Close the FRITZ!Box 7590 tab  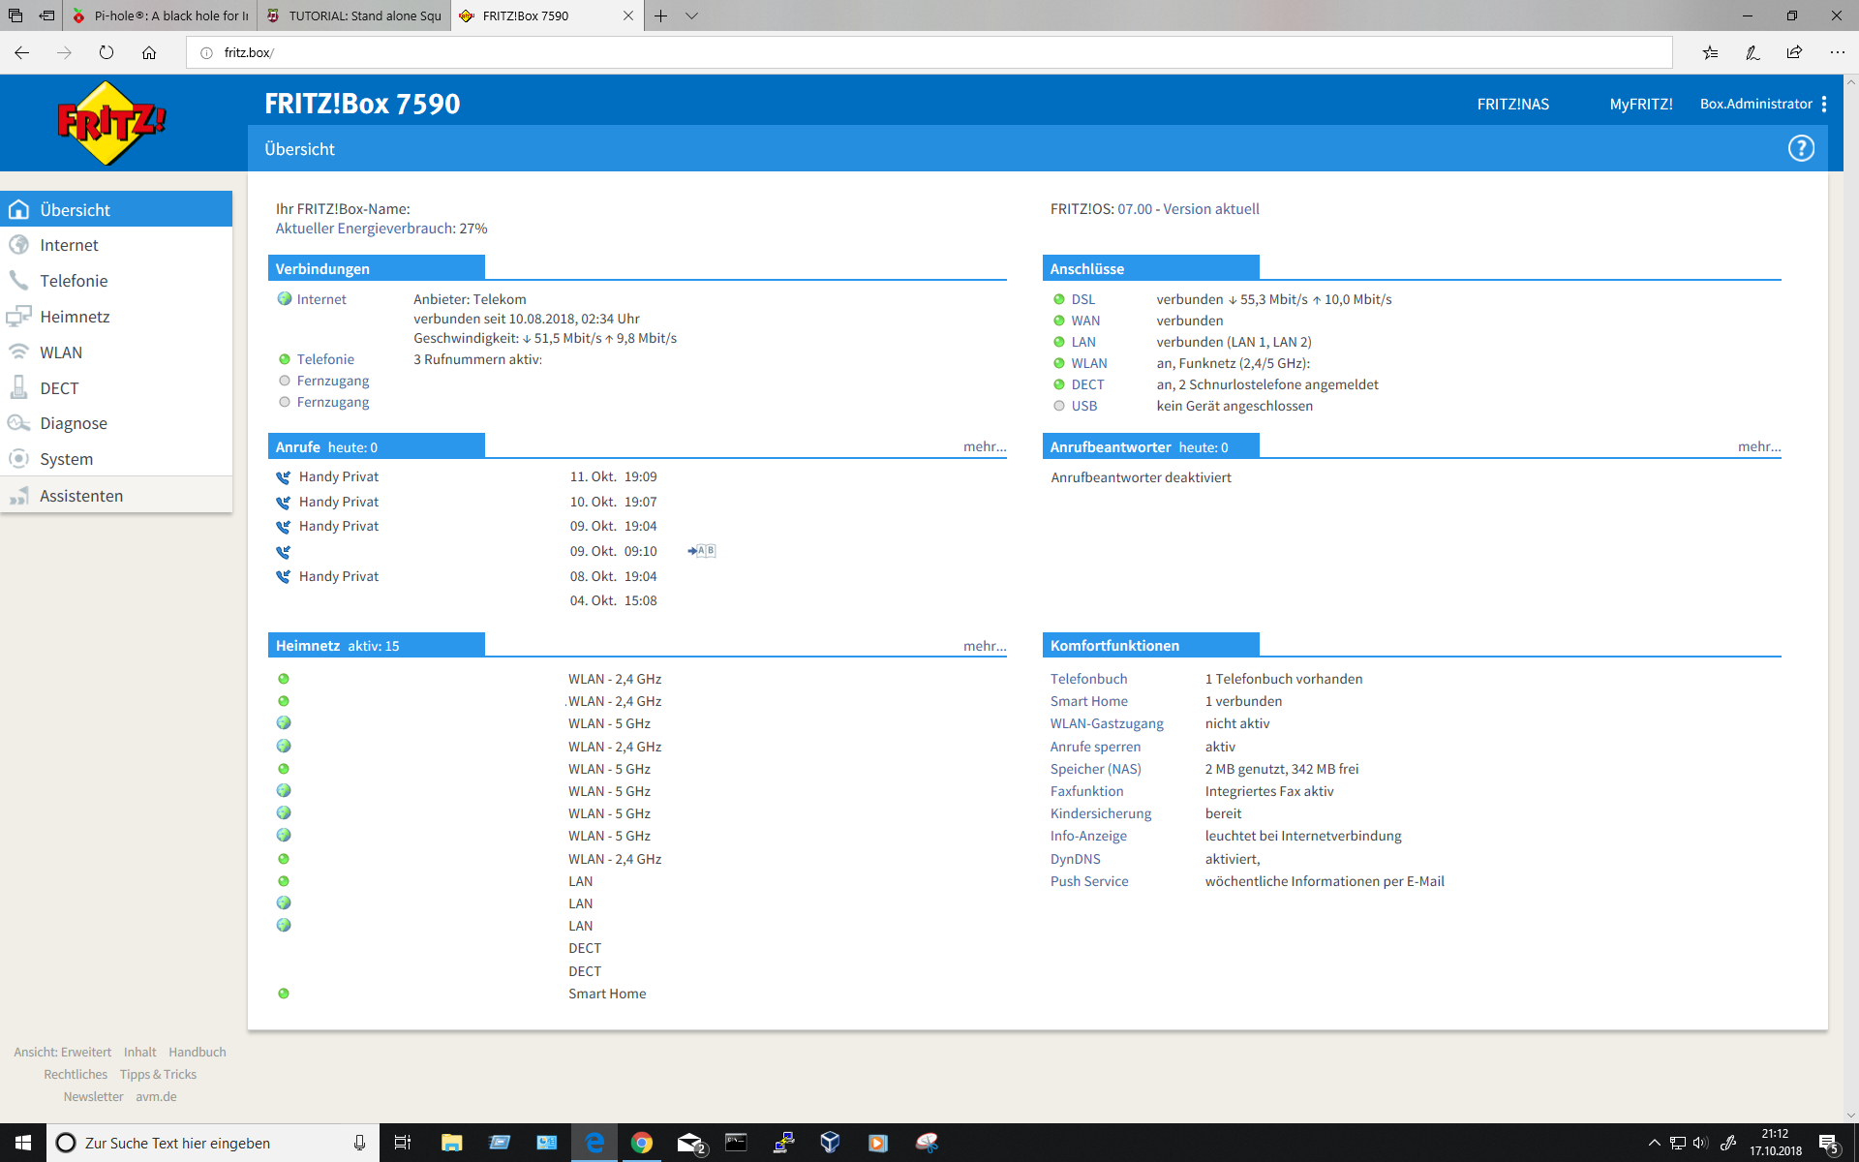[628, 15]
